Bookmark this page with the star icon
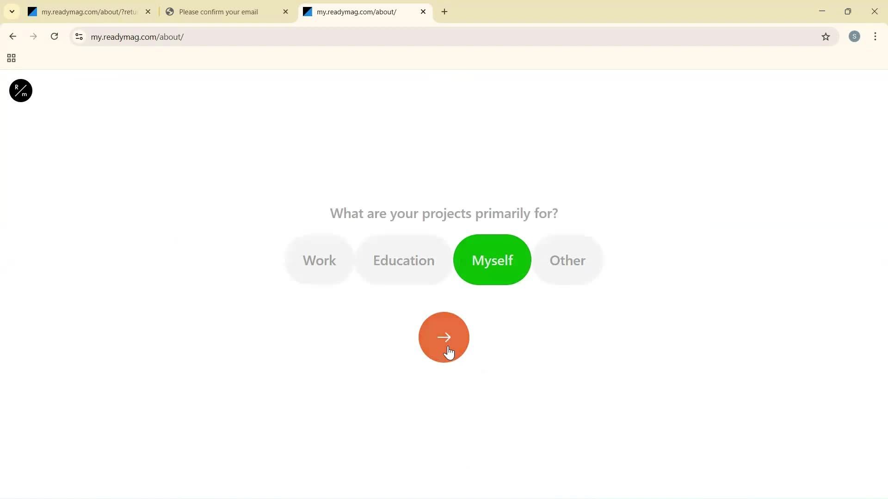 coord(826,37)
